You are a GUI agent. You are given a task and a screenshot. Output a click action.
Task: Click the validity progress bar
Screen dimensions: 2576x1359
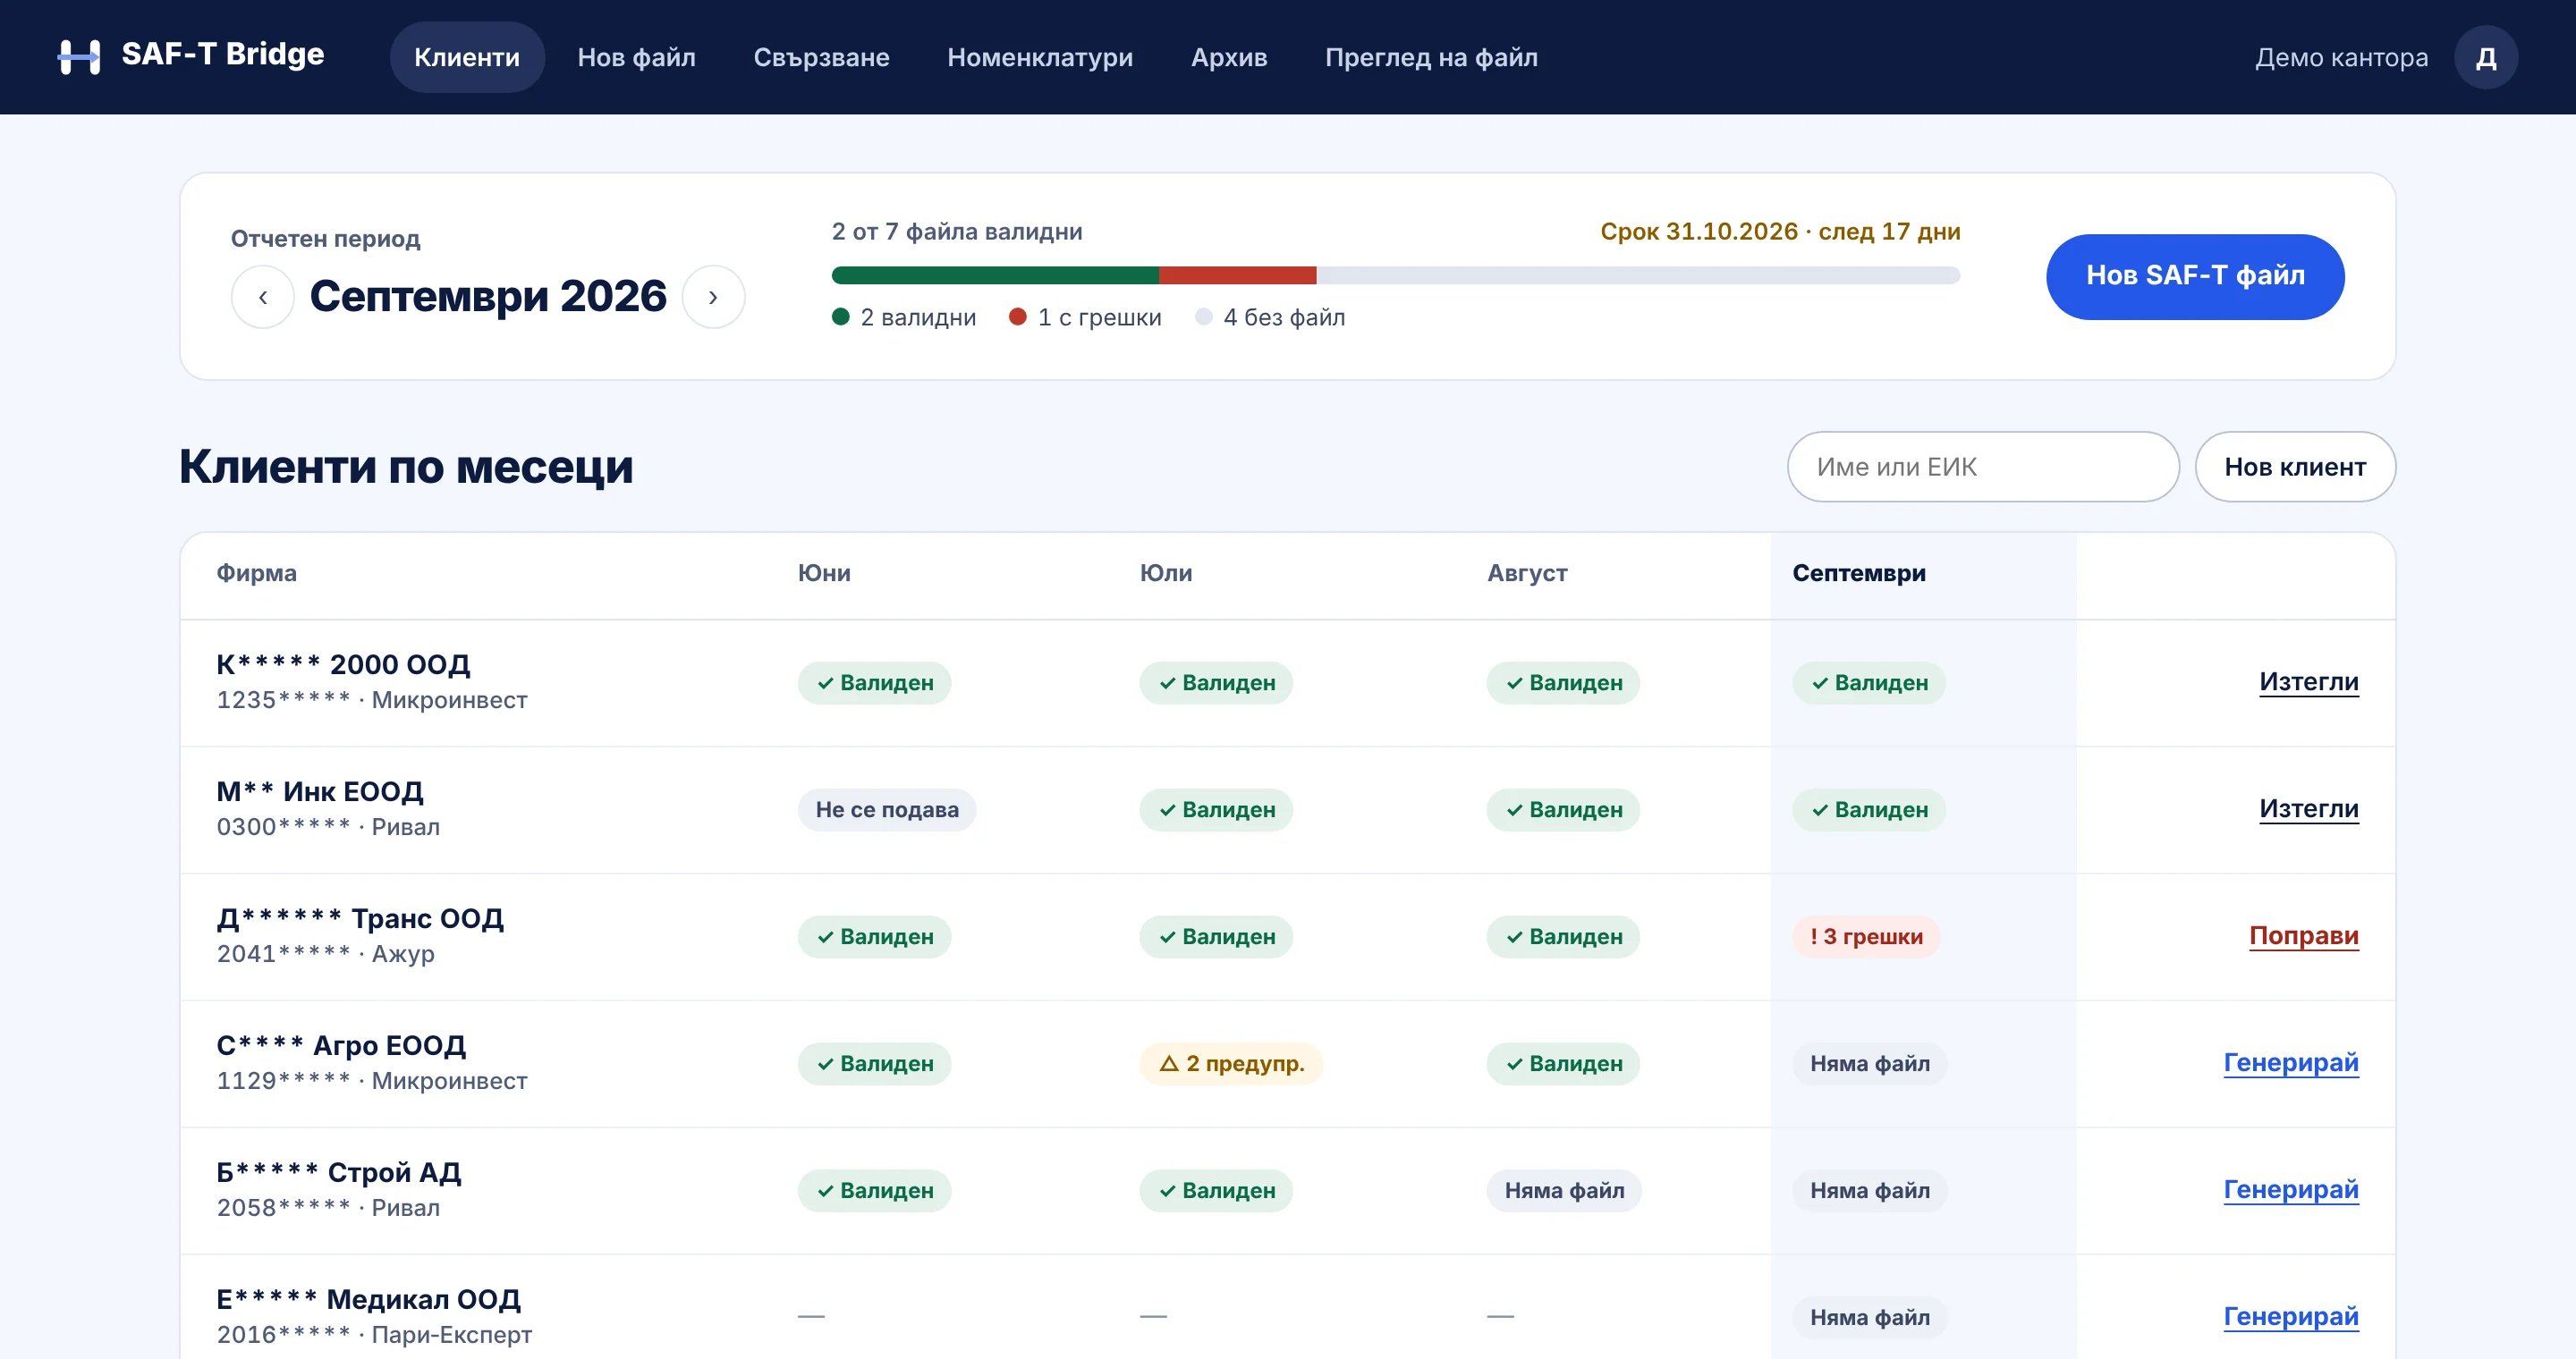tap(1395, 275)
